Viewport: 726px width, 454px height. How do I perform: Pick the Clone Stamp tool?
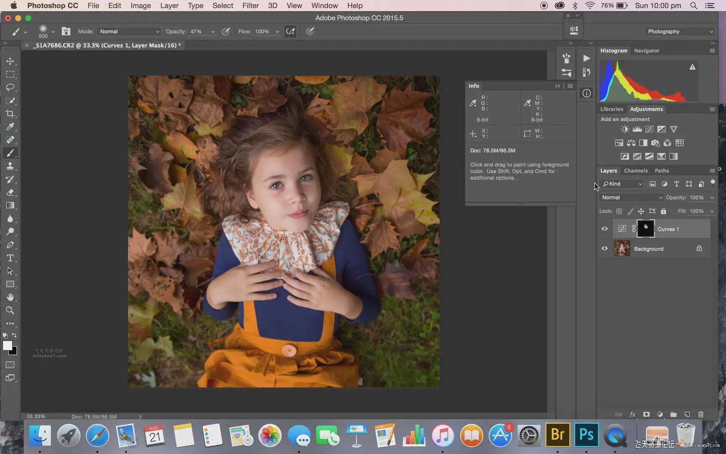[x=10, y=166]
